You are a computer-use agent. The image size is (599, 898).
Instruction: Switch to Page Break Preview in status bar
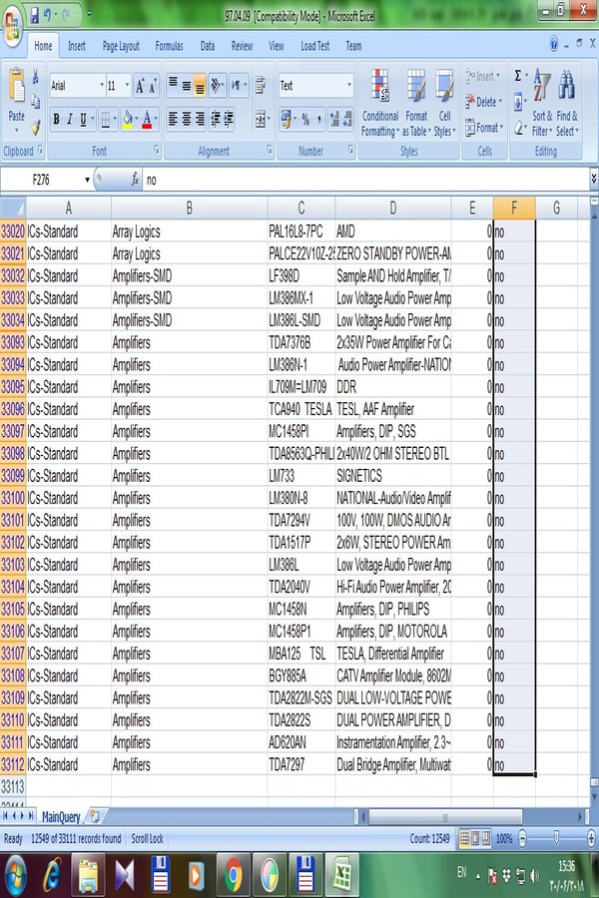coord(485,838)
